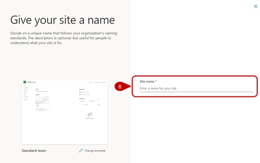Click the pencil icon beside Change template

tap(81, 151)
